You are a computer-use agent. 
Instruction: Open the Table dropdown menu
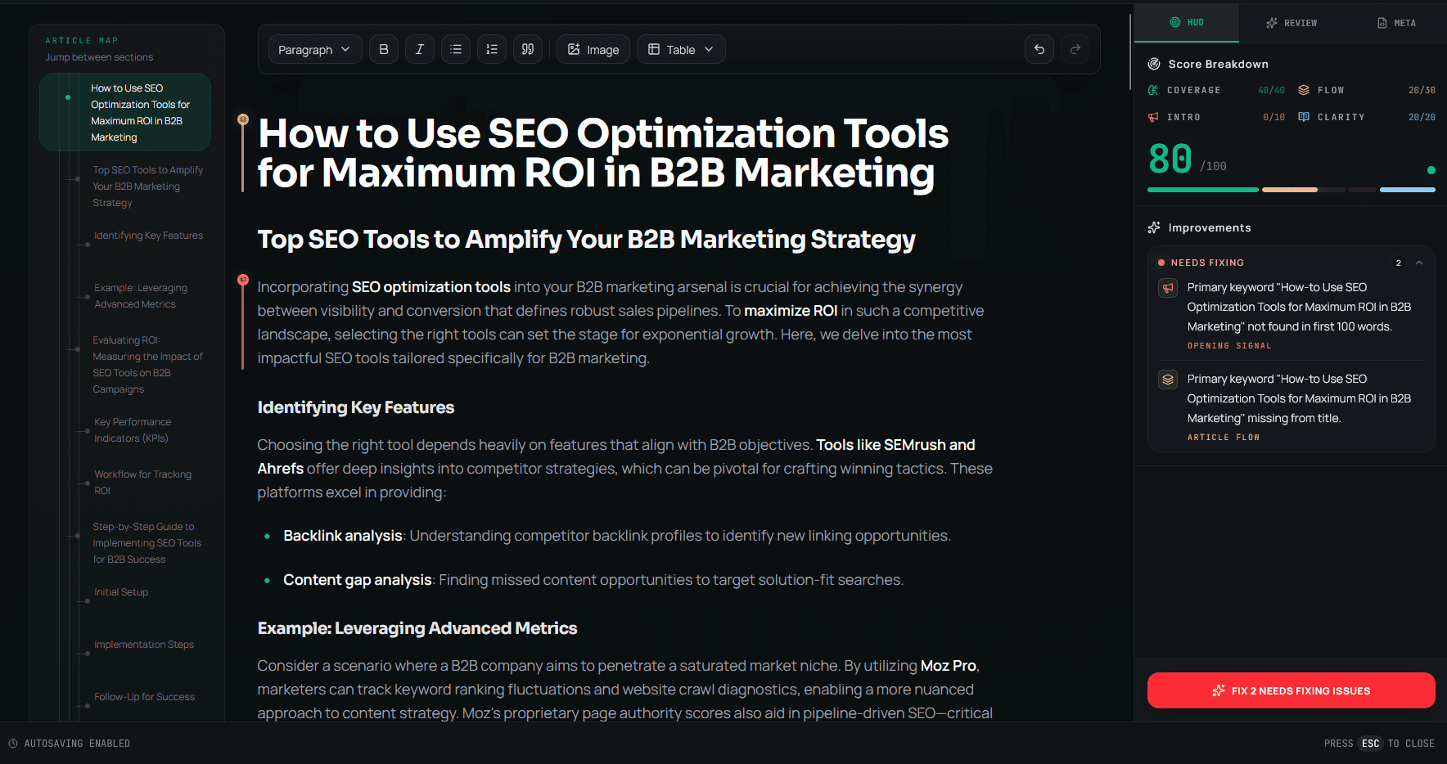[x=681, y=49]
